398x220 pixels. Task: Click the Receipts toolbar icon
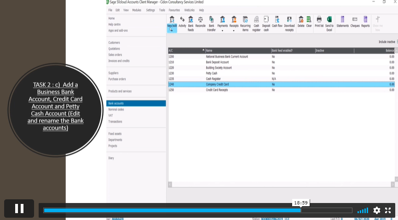234,19
